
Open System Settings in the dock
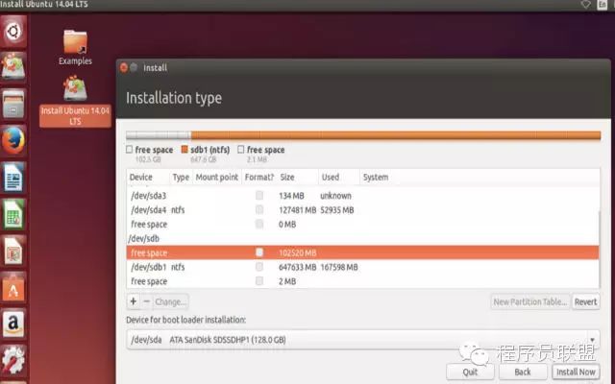(13, 360)
